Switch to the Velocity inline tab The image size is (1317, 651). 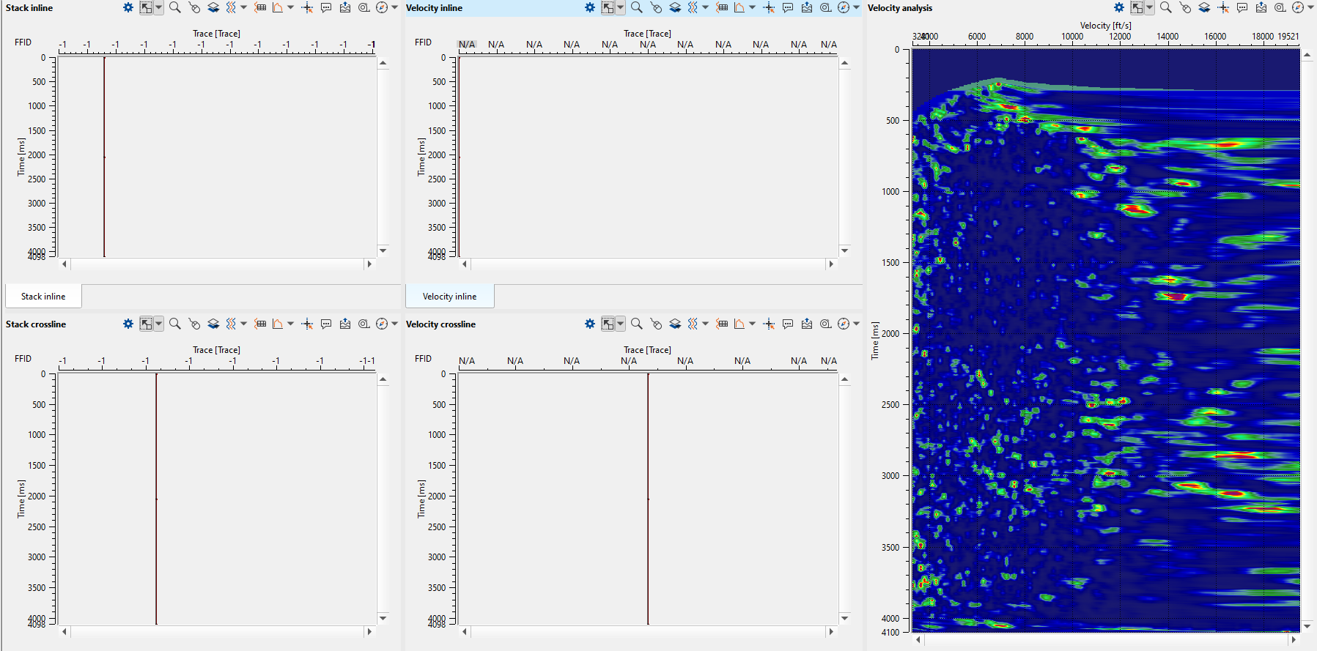click(449, 297)
